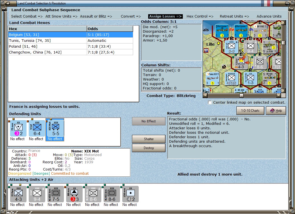Click the 8-6 mechanized counter on map
This screenshot has height=214, width=295.
pos(260,63)
